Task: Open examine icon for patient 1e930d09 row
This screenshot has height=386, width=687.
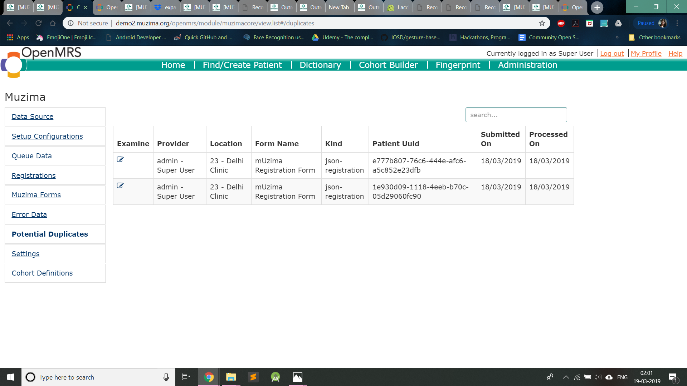Action: pos(120,185)
